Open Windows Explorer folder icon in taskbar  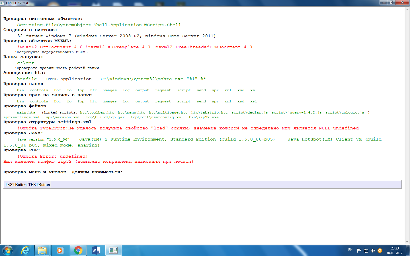click(x=42, y=250)
